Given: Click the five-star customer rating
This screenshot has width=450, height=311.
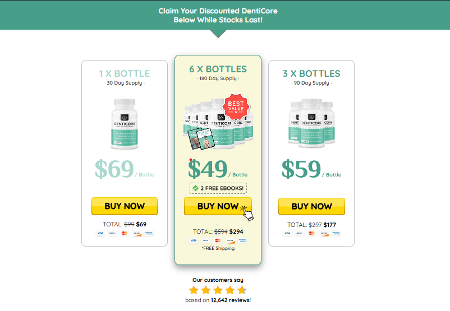Looking at the screenshot, I should tap(218, 290).
